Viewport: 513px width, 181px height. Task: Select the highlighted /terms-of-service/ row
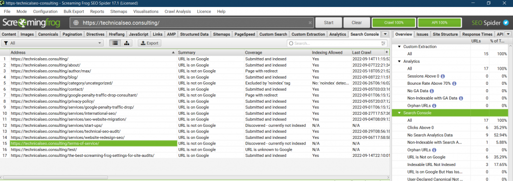coord(93,144)
